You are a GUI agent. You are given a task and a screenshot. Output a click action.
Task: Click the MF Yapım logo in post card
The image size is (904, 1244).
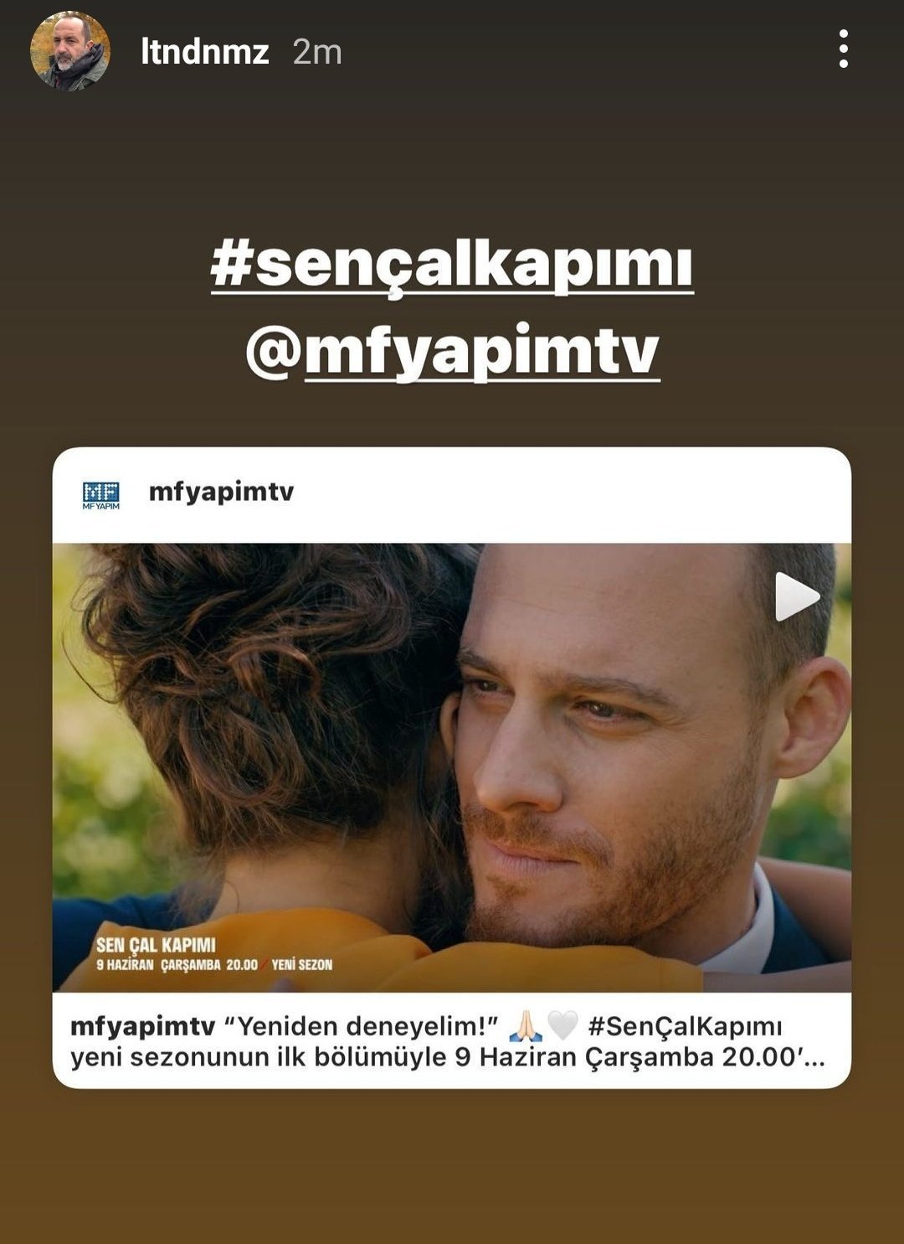101,494
